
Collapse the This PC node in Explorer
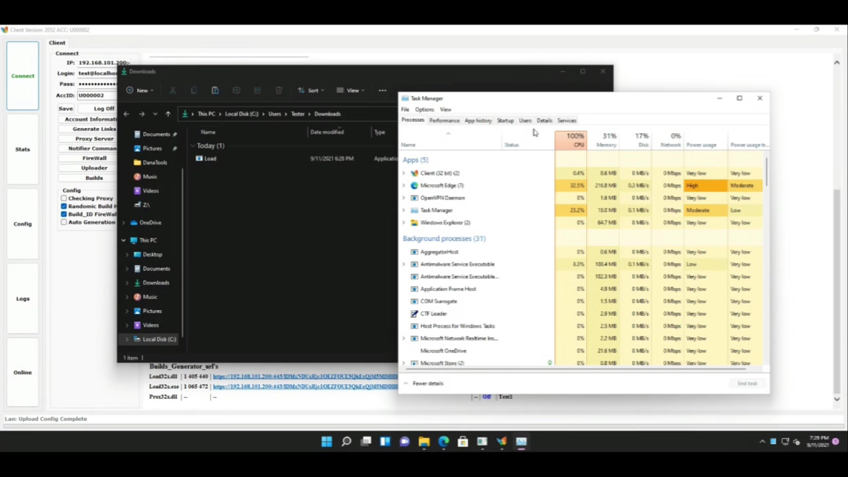click(124, 240)
